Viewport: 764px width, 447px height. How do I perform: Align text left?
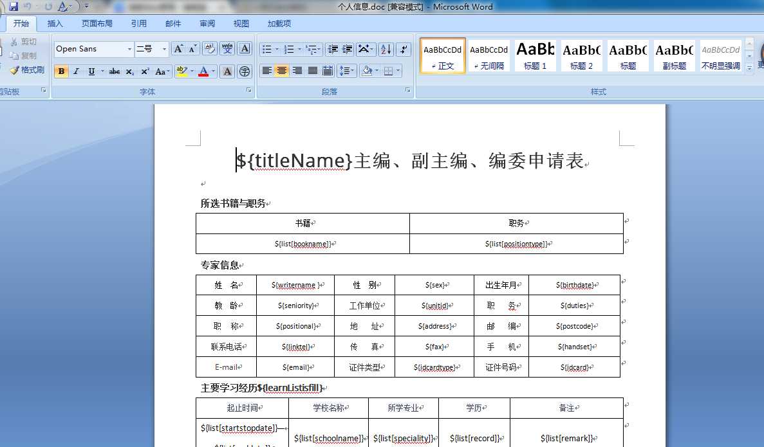(266, 71)
